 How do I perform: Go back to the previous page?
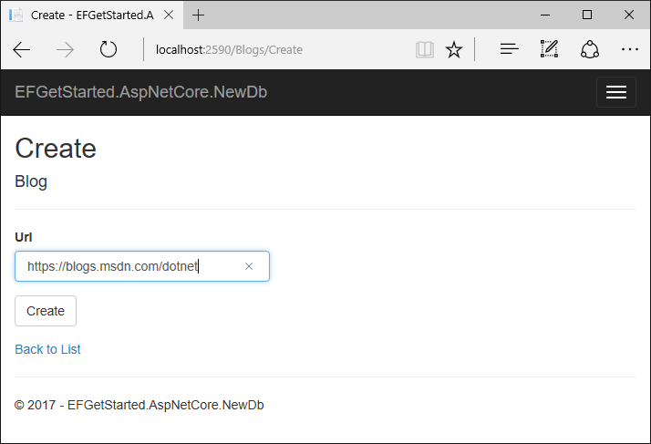coord(22,50)
